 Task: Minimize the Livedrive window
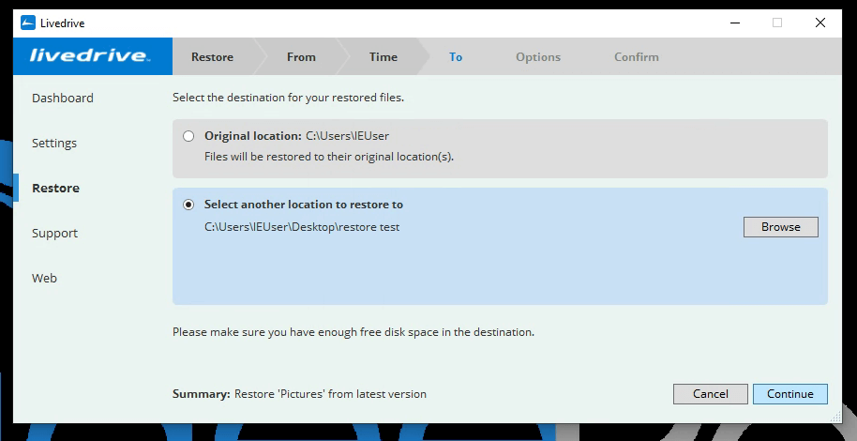click(x=732, y=23)
